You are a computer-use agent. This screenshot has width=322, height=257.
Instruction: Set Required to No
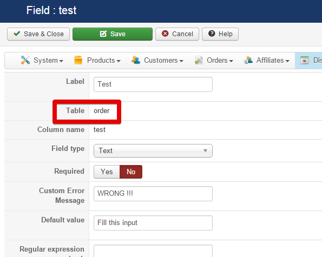131,172
